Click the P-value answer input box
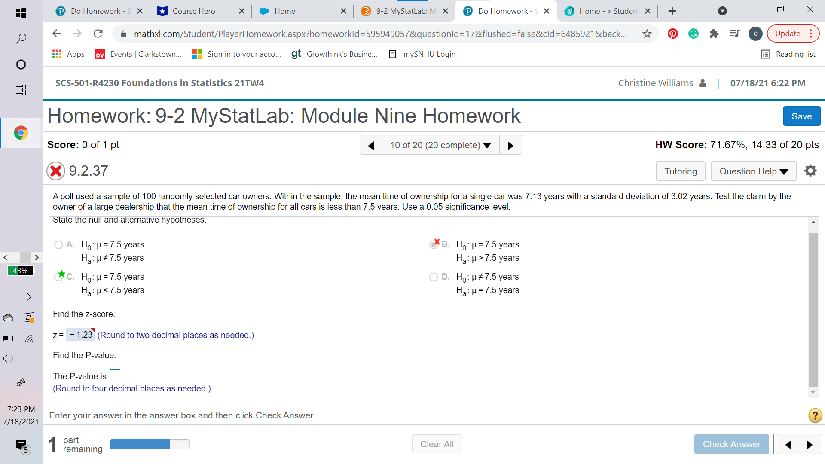The image size is (825, 464). [x=114, y=375]
